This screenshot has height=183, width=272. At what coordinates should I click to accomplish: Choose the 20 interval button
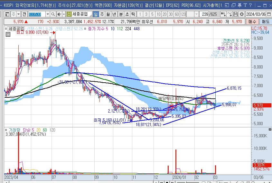(164, 14)
